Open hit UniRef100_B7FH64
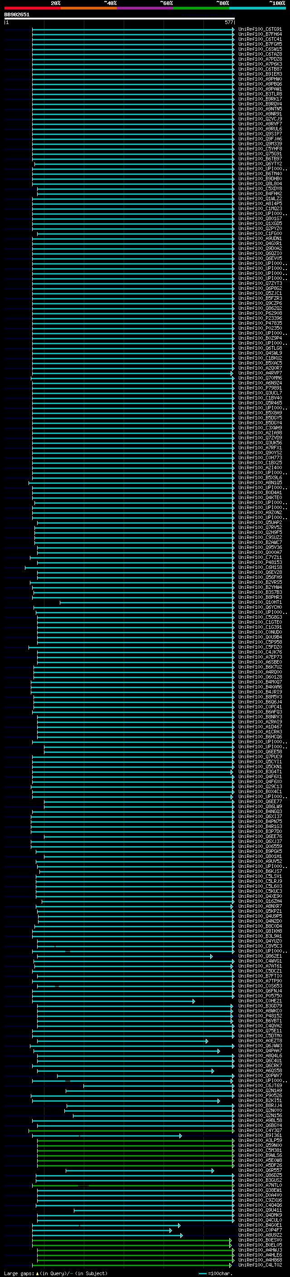The image size is (290, 1277). [260, 35]
